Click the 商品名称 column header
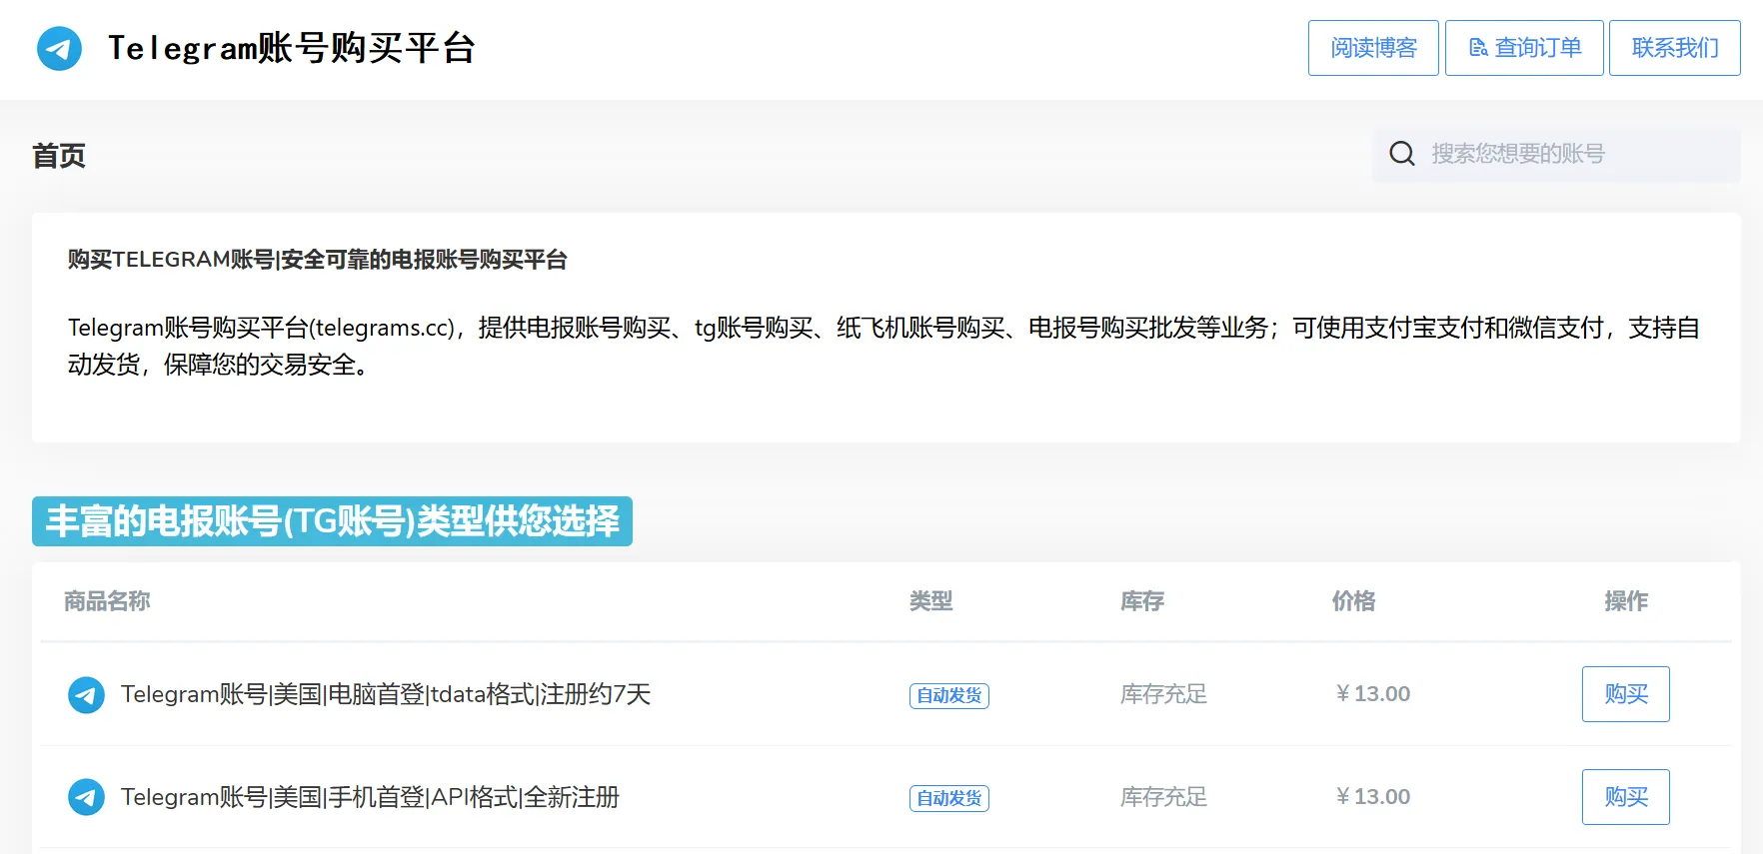The width and height of the screenshot is (1763, 854). tap(107, 601)
